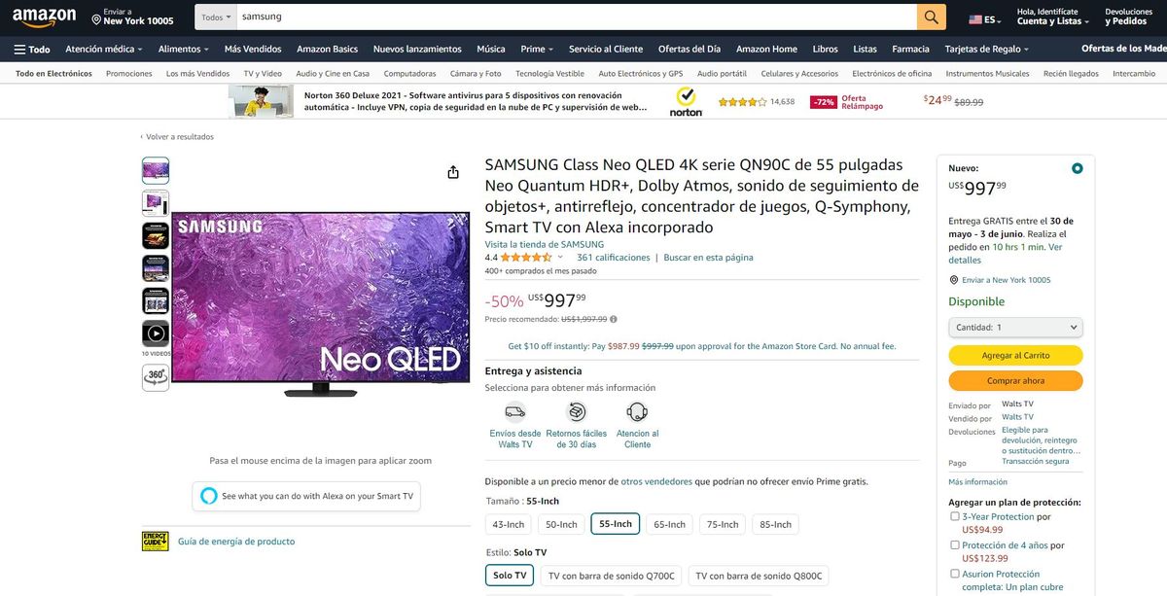Check the Protección de 4 años checkbox
Screen dimensions: 1167x596
pos(955,545)
